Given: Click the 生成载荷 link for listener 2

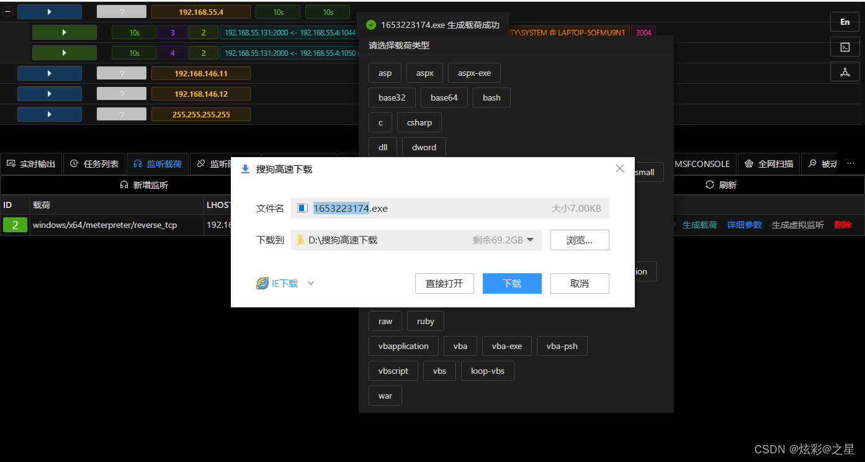Looking at the screenshot, I should pyautogui.click(x=700, y=225).
